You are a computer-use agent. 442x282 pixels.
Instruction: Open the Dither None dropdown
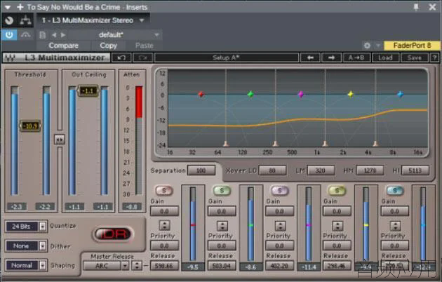pyautogui.click(x=26, y=246)
